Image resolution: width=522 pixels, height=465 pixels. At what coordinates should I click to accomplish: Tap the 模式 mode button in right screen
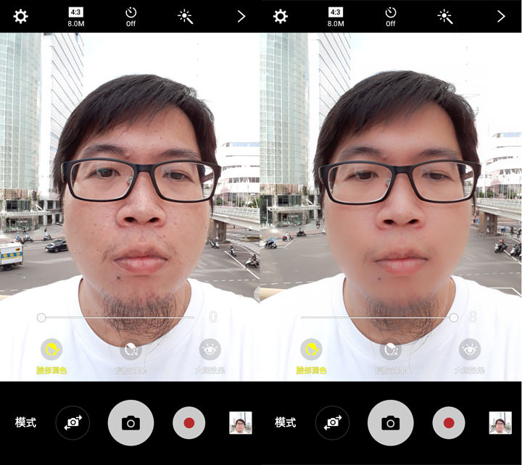point(285,422)
